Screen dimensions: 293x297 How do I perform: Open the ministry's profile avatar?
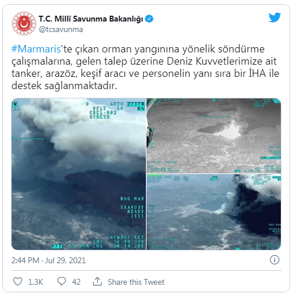[24, 23]
